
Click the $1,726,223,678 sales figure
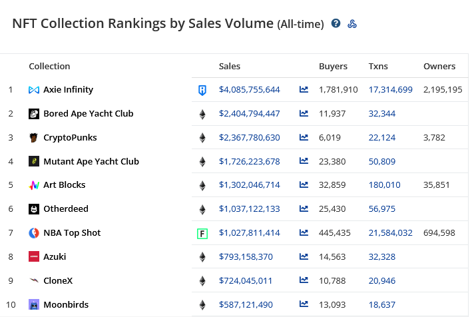(250, 161)
